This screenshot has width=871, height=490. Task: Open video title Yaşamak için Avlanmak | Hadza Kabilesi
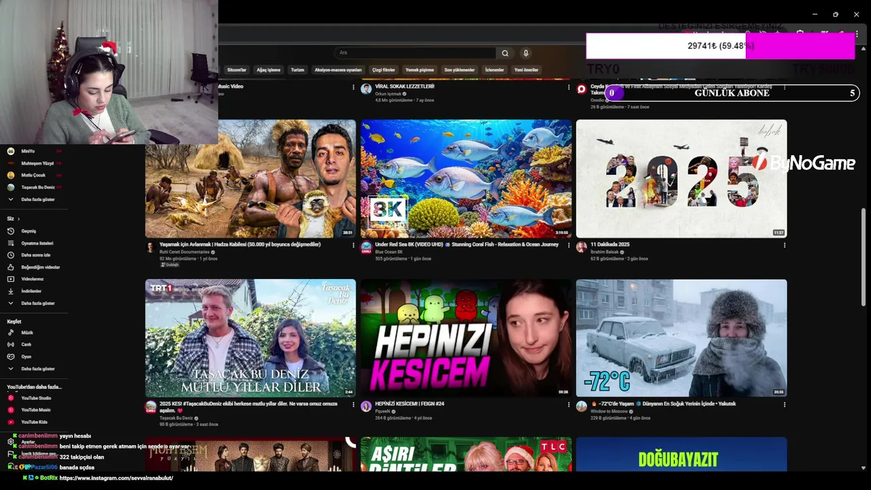point(240,244)
